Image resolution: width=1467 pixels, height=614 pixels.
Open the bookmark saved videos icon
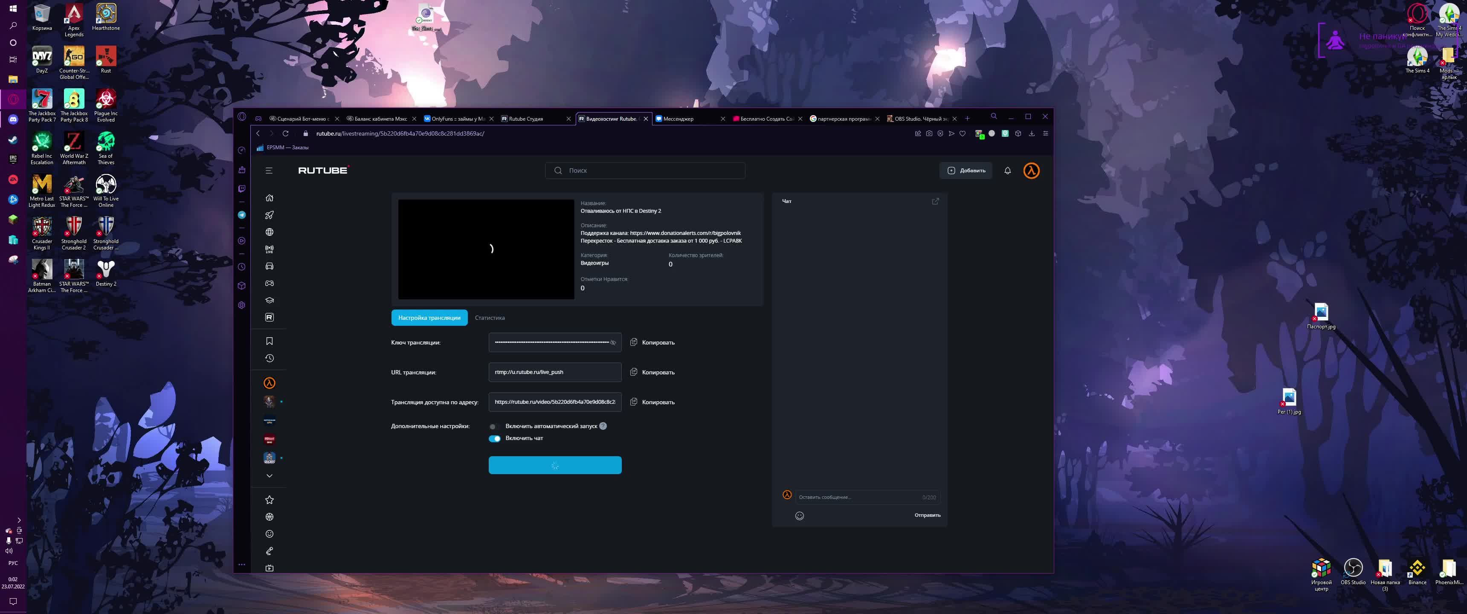tap(270, 341)
